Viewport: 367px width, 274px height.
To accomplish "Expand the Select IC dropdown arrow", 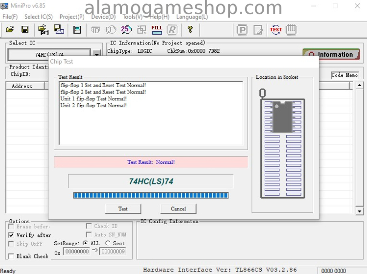I will (97, 54).
